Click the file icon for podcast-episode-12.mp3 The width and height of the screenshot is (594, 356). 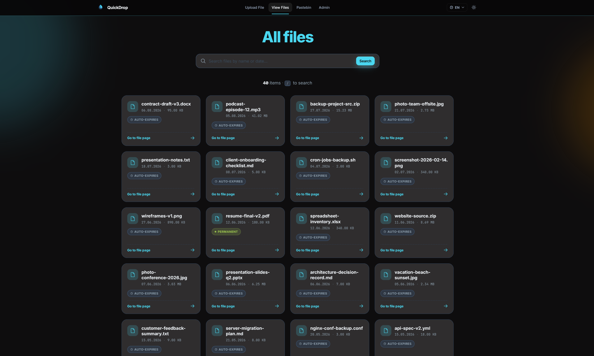217,106
